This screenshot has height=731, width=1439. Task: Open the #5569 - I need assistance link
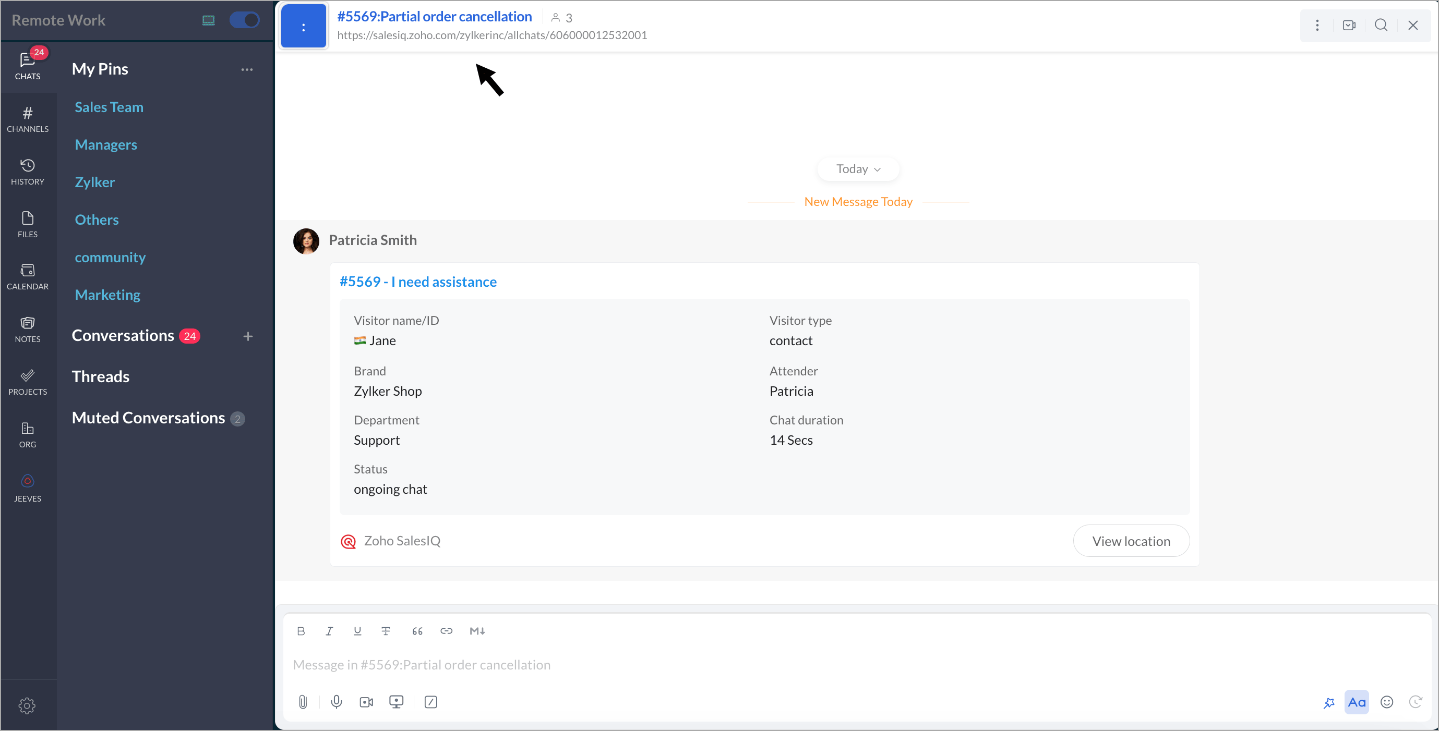pos(418,282)
